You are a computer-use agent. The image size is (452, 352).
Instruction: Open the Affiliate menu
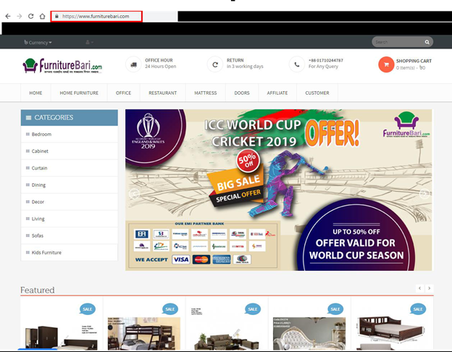pos(277,93)
